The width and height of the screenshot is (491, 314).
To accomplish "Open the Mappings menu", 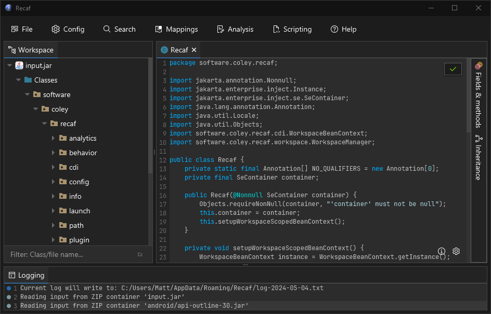I will 176,29.
